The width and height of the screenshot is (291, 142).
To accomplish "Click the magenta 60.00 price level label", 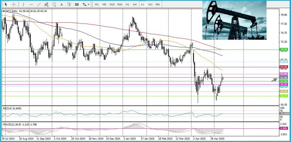I will coord(284,84).
